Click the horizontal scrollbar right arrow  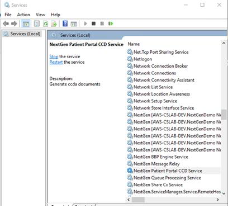point(217,200)
